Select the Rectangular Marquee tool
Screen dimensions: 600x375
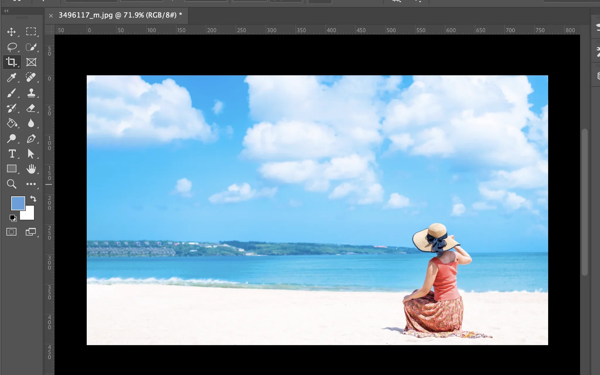tap(31, 32)
